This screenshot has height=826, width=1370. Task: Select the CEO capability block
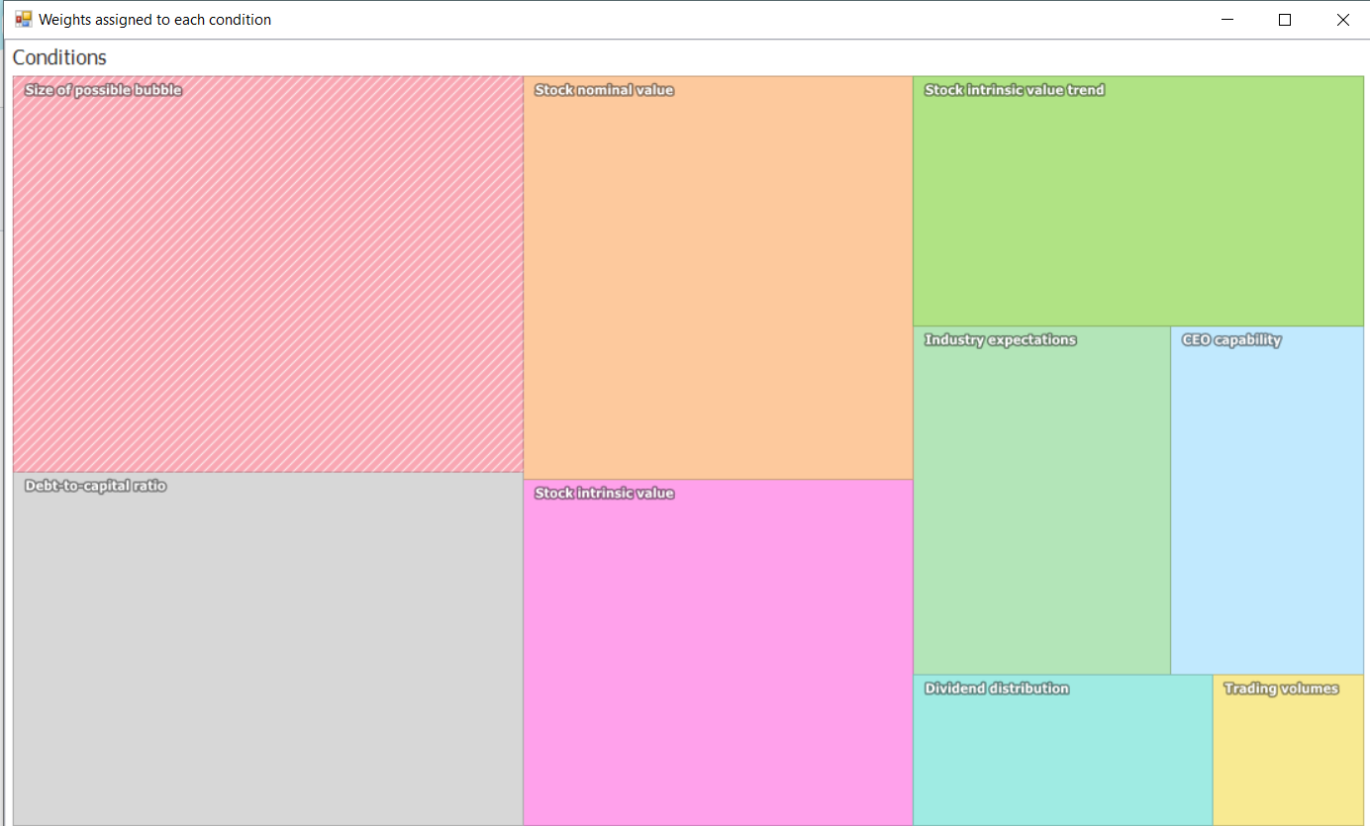click(1267, 501)
